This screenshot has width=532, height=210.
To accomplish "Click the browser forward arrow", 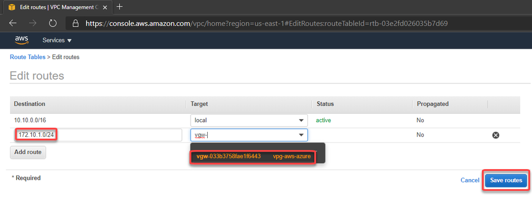I will pyautogui.click(x=33, y=23).
